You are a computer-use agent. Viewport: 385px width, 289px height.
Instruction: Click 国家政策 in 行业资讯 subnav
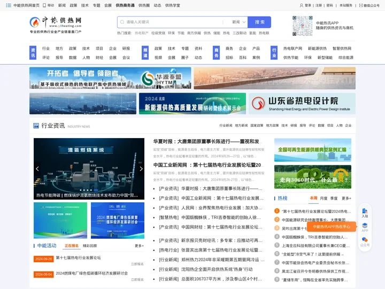pyautogui.click(x=257, y=125)
